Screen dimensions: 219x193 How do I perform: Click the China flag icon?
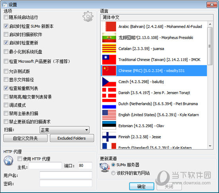[109, 71]
